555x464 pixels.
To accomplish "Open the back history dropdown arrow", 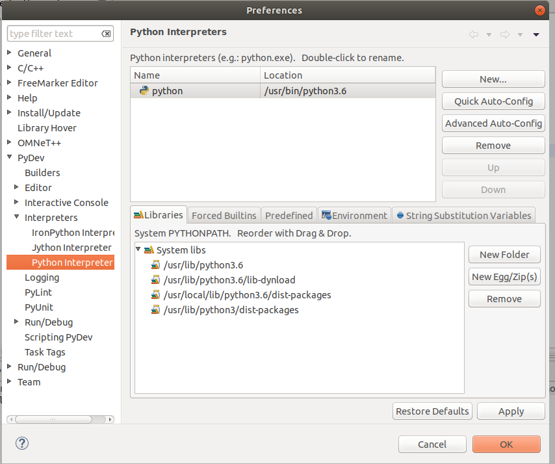I will pyautogui.click(x=489, y=34).
